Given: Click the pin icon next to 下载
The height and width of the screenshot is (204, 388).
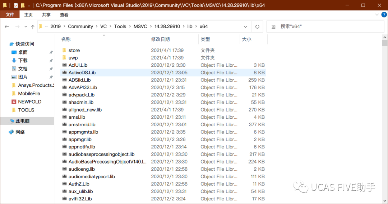Looking at the screenshot, I should click(51, 61).
